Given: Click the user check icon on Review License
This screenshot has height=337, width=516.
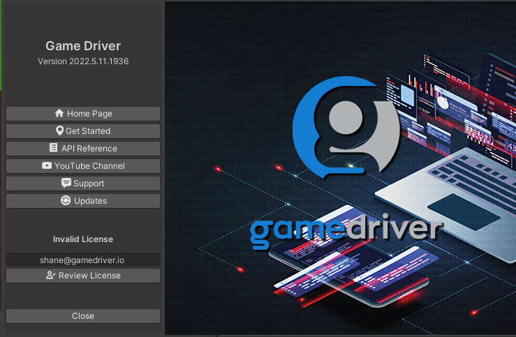Looking at the screenshot, I should pos(51,275).
